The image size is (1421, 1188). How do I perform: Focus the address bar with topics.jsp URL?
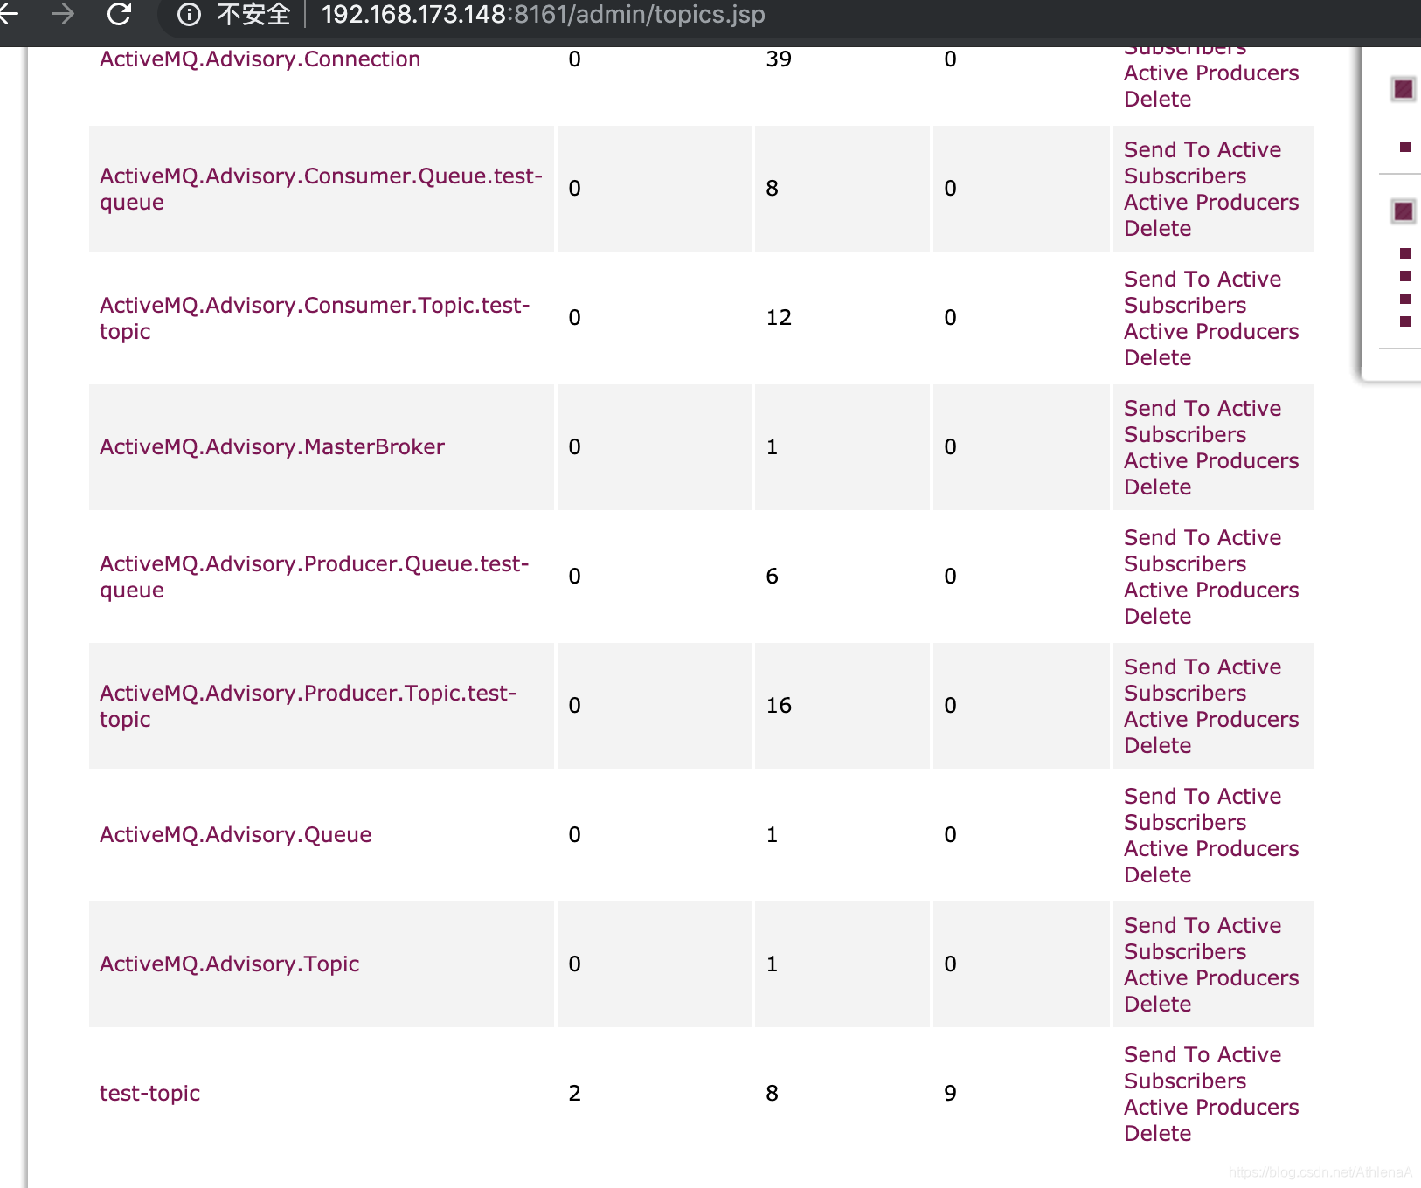point(543,14)
